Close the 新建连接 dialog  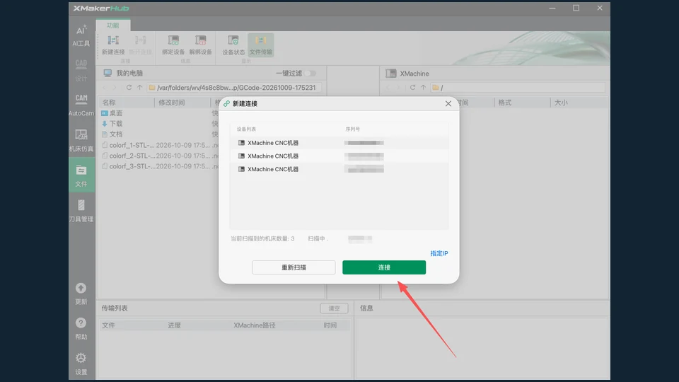(x=448, y=103)
